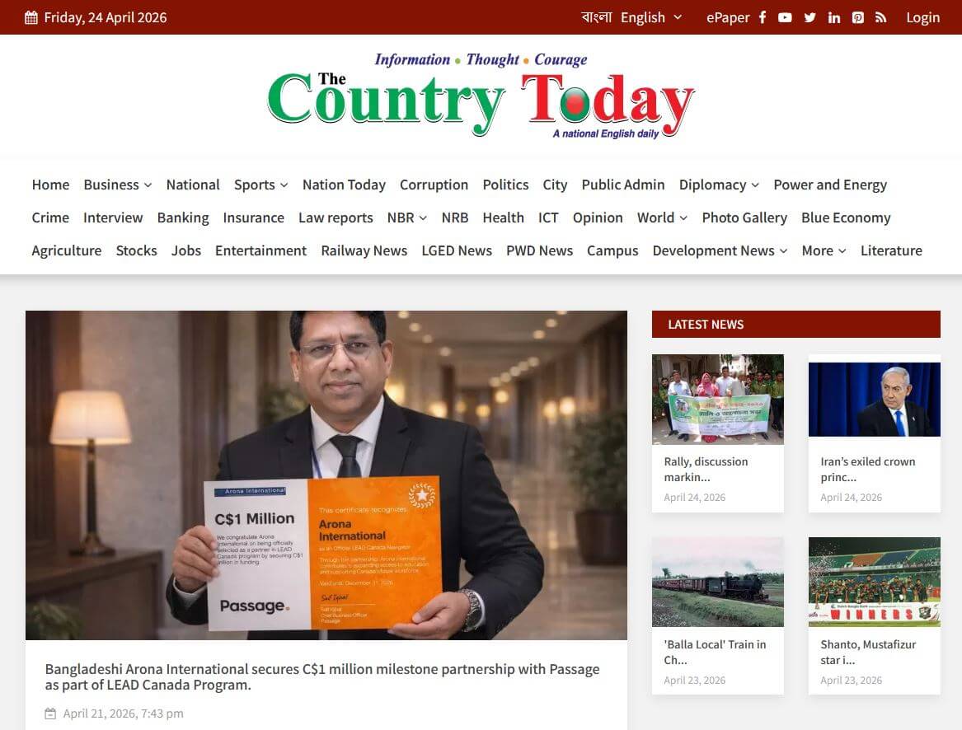This screenshot has height=730, width=962.
Task: Click the LinkedIn icon
Action: tap(834, 17)
